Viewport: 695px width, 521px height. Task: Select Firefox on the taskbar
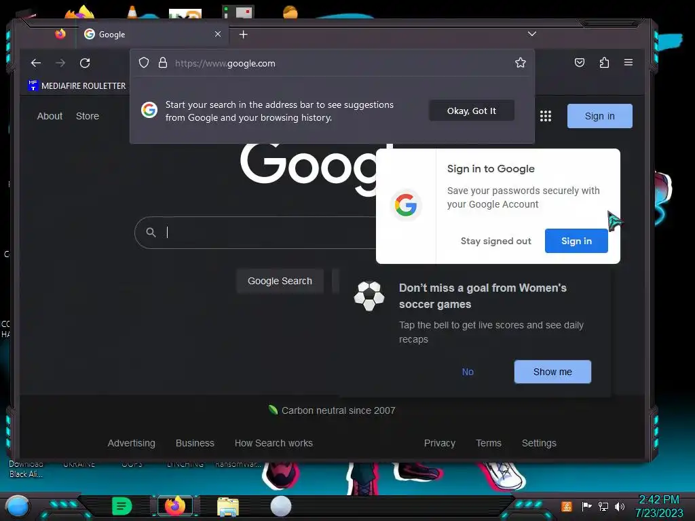tap(174, 506)
